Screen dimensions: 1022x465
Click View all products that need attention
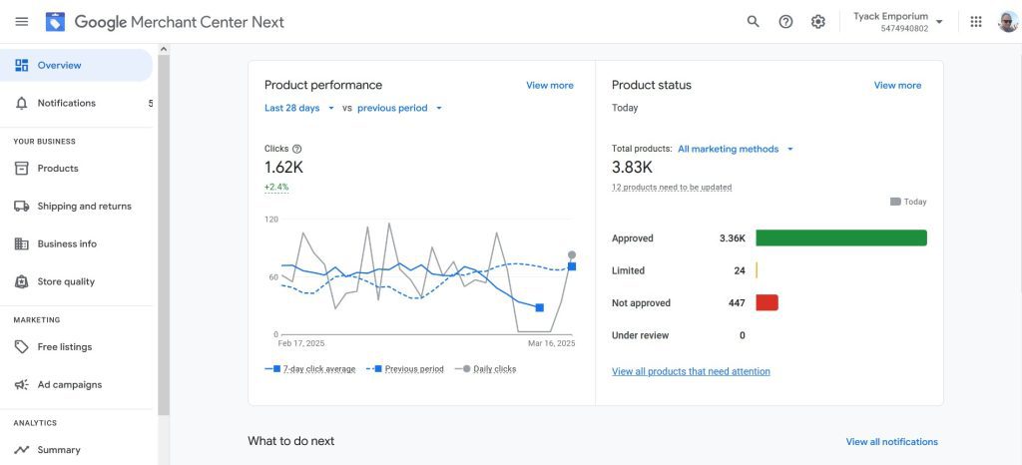coord(691,371)
